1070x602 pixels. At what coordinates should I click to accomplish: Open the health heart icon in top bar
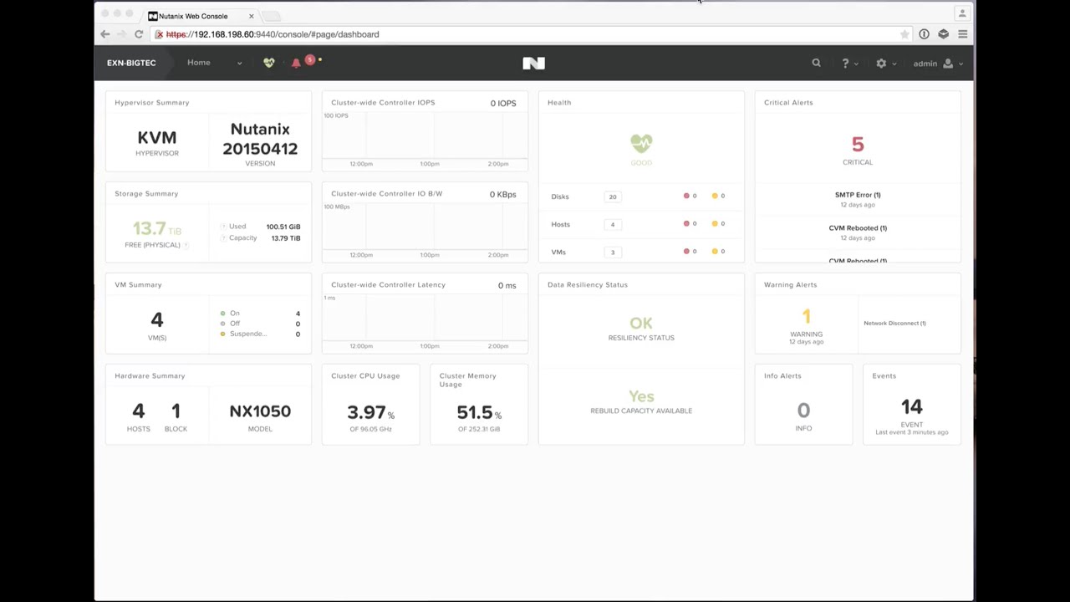point(269,63)
